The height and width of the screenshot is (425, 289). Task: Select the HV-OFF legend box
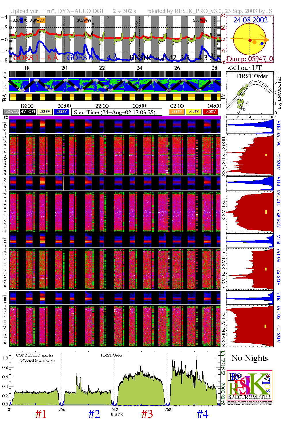28,112
